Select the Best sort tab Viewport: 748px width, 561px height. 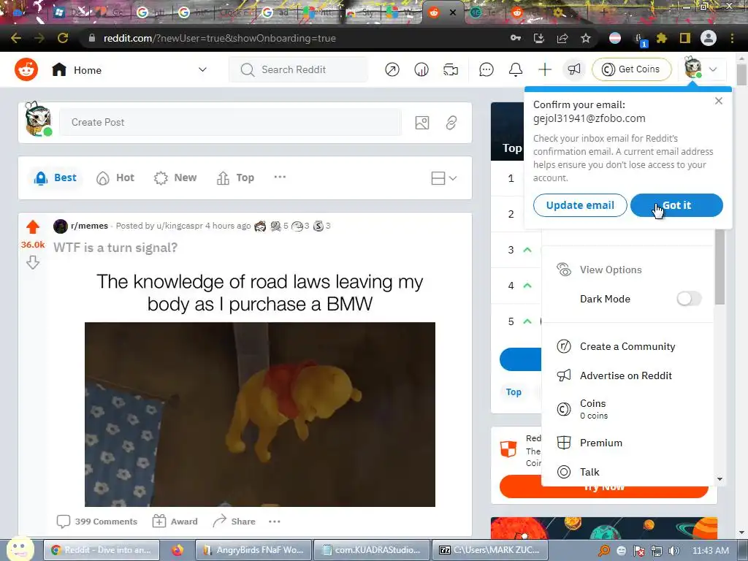56,178
